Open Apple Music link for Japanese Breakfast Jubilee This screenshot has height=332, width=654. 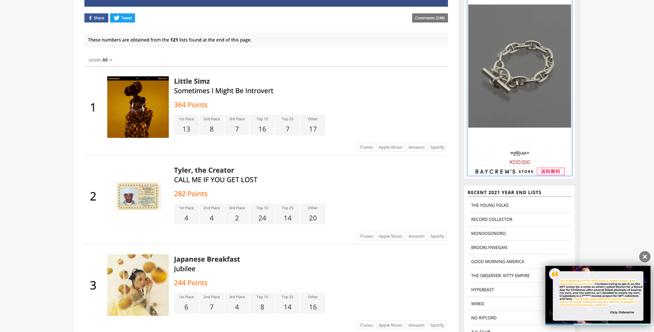pyautogui.click(x=391, y=325)
